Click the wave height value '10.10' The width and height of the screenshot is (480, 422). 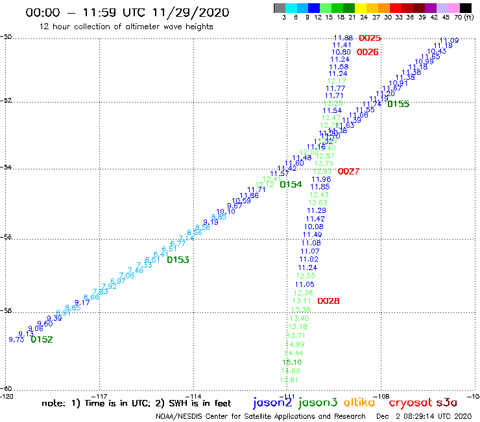[x=226, y=212]
